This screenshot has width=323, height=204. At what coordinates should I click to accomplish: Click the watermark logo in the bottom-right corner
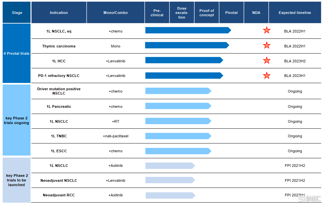coord(309,198)
